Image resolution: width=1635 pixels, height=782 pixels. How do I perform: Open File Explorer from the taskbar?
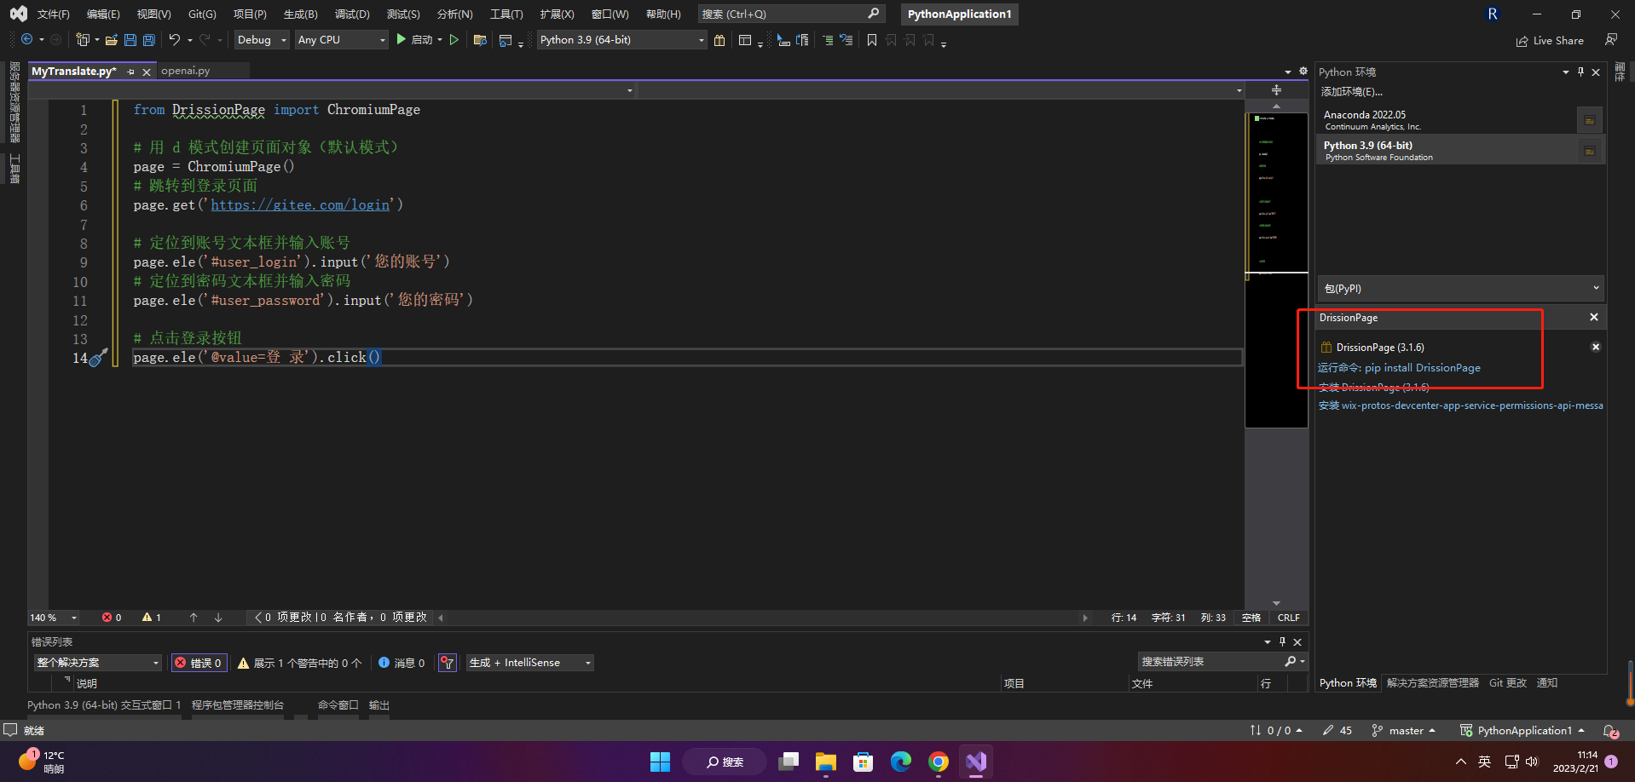826,762
